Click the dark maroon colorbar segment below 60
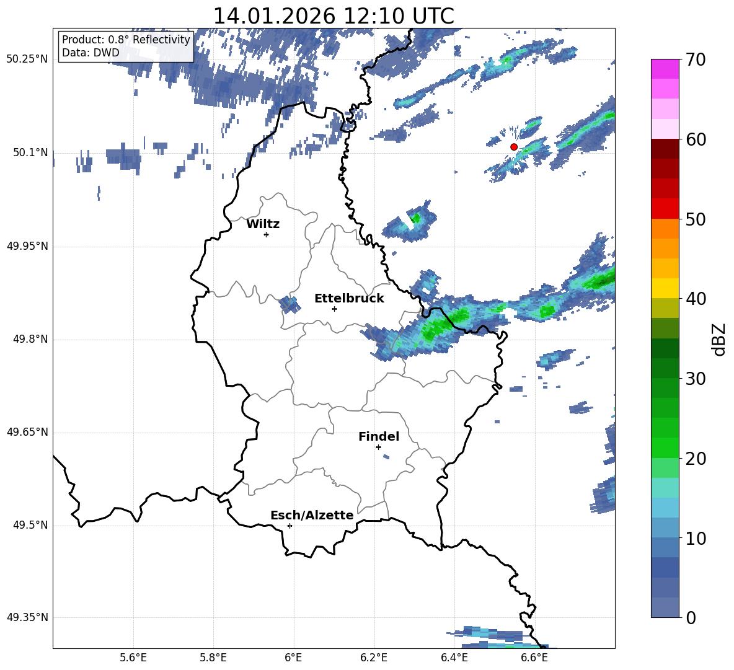This screenshot has height=670, width=734. [x=665, y=149]
